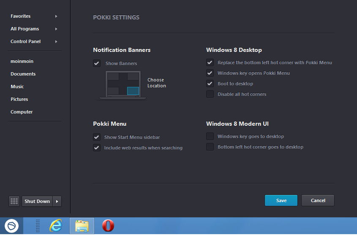Click the Shut Down button
The width and height of the screenshot is (357, 235).
[37, 201]
